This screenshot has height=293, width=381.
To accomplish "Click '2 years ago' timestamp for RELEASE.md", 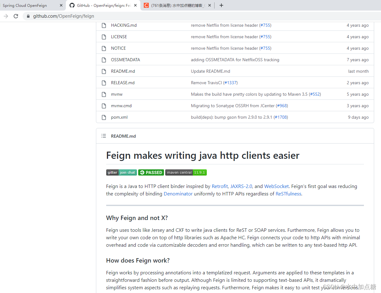I will point(358,83).
